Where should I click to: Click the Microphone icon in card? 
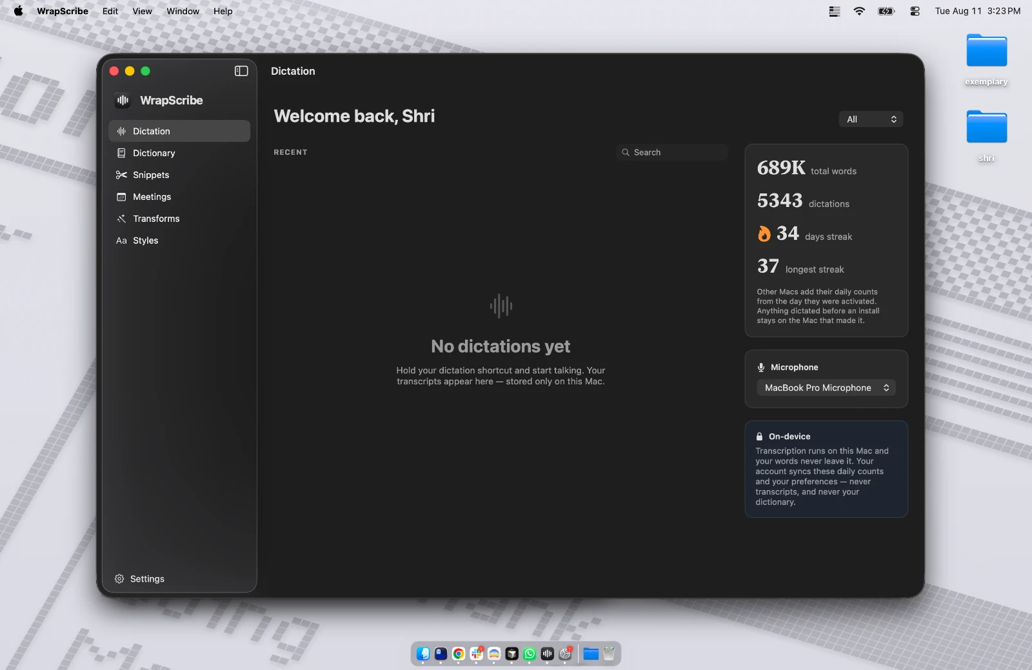[761, 368]
